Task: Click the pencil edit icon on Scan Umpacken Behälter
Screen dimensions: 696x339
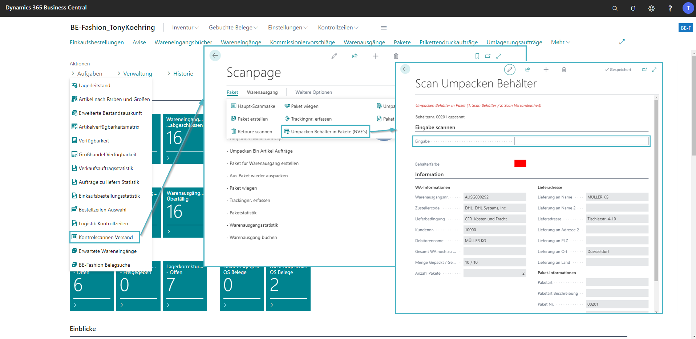Action: tap(510, 69)
